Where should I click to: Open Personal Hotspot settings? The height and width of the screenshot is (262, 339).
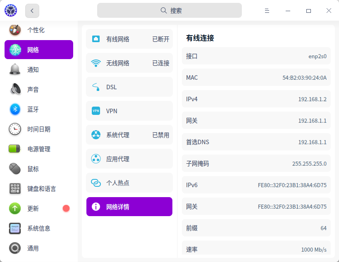[x=129, y=183]
